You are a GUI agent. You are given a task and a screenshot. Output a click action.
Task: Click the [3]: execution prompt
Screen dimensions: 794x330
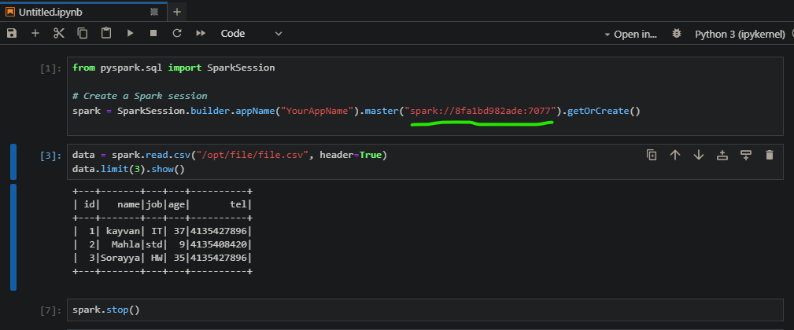[50, 156]
